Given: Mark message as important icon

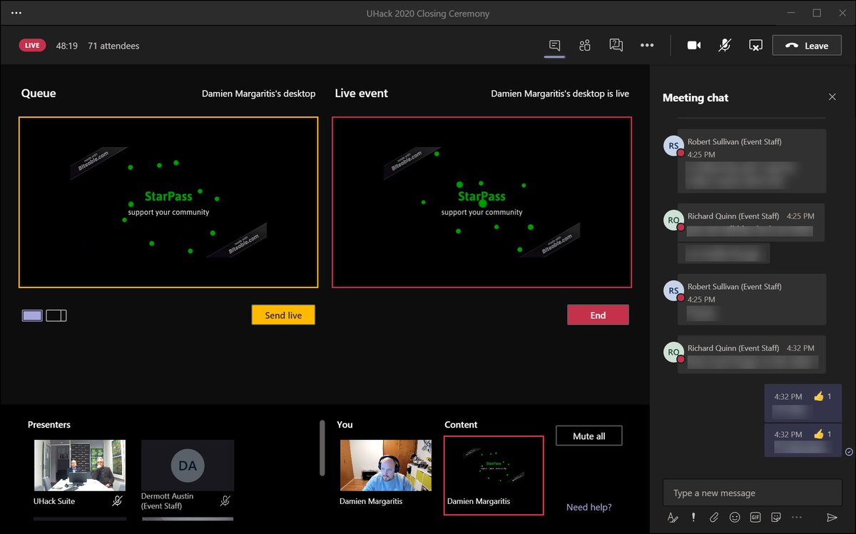Looking at the screenshot, I should [693, 518].
